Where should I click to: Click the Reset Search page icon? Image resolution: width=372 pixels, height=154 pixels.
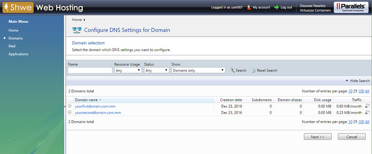(253, 70)
